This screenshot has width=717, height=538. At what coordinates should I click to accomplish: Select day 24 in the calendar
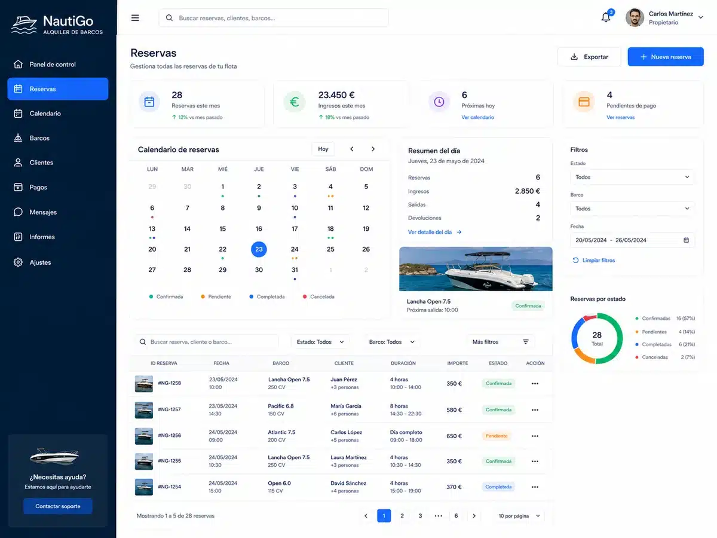point(295,249)
